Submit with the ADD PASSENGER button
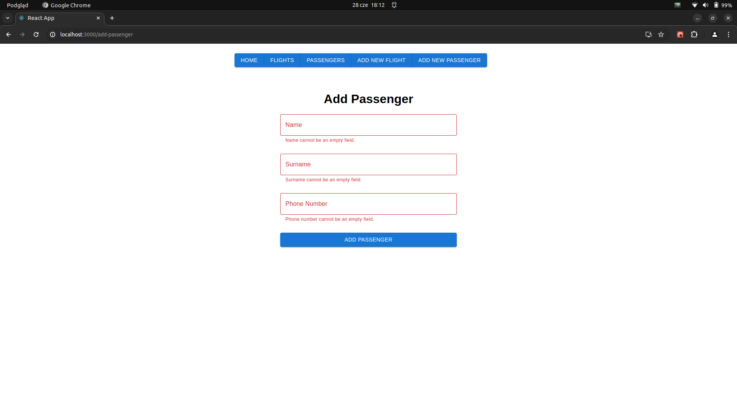 (x=368, y=240)
